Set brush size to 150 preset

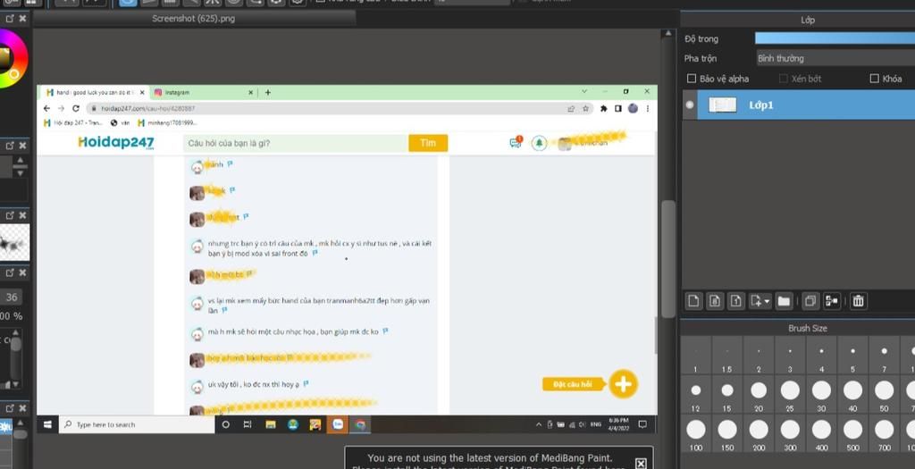tap(727, 434)
